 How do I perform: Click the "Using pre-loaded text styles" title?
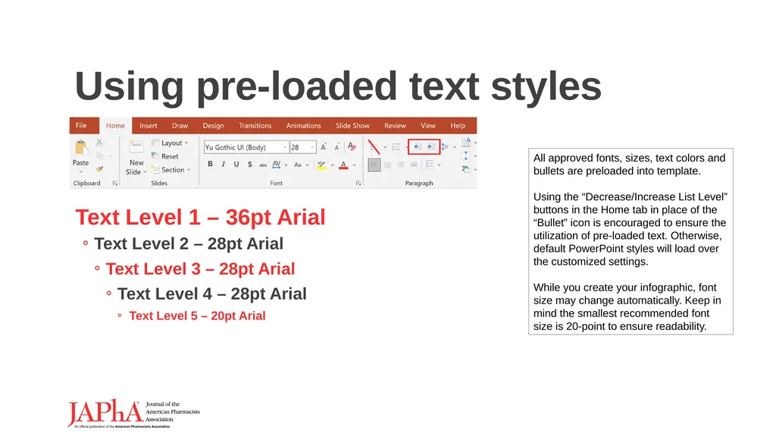coord(337,86)
